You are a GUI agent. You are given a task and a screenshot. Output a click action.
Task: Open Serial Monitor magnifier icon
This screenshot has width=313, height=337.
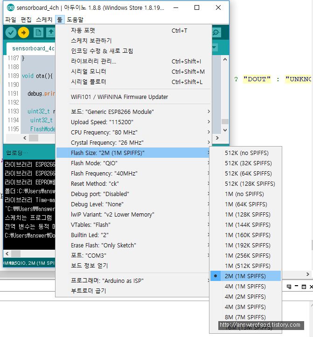tap(216, 33)
